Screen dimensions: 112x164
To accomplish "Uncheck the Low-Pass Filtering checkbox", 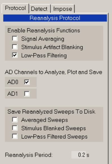I will point(15,55).
